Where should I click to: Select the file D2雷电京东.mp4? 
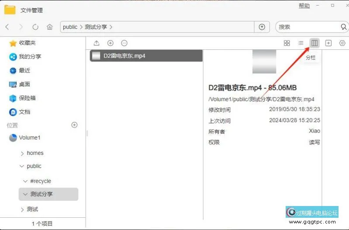tap(146, 55)
